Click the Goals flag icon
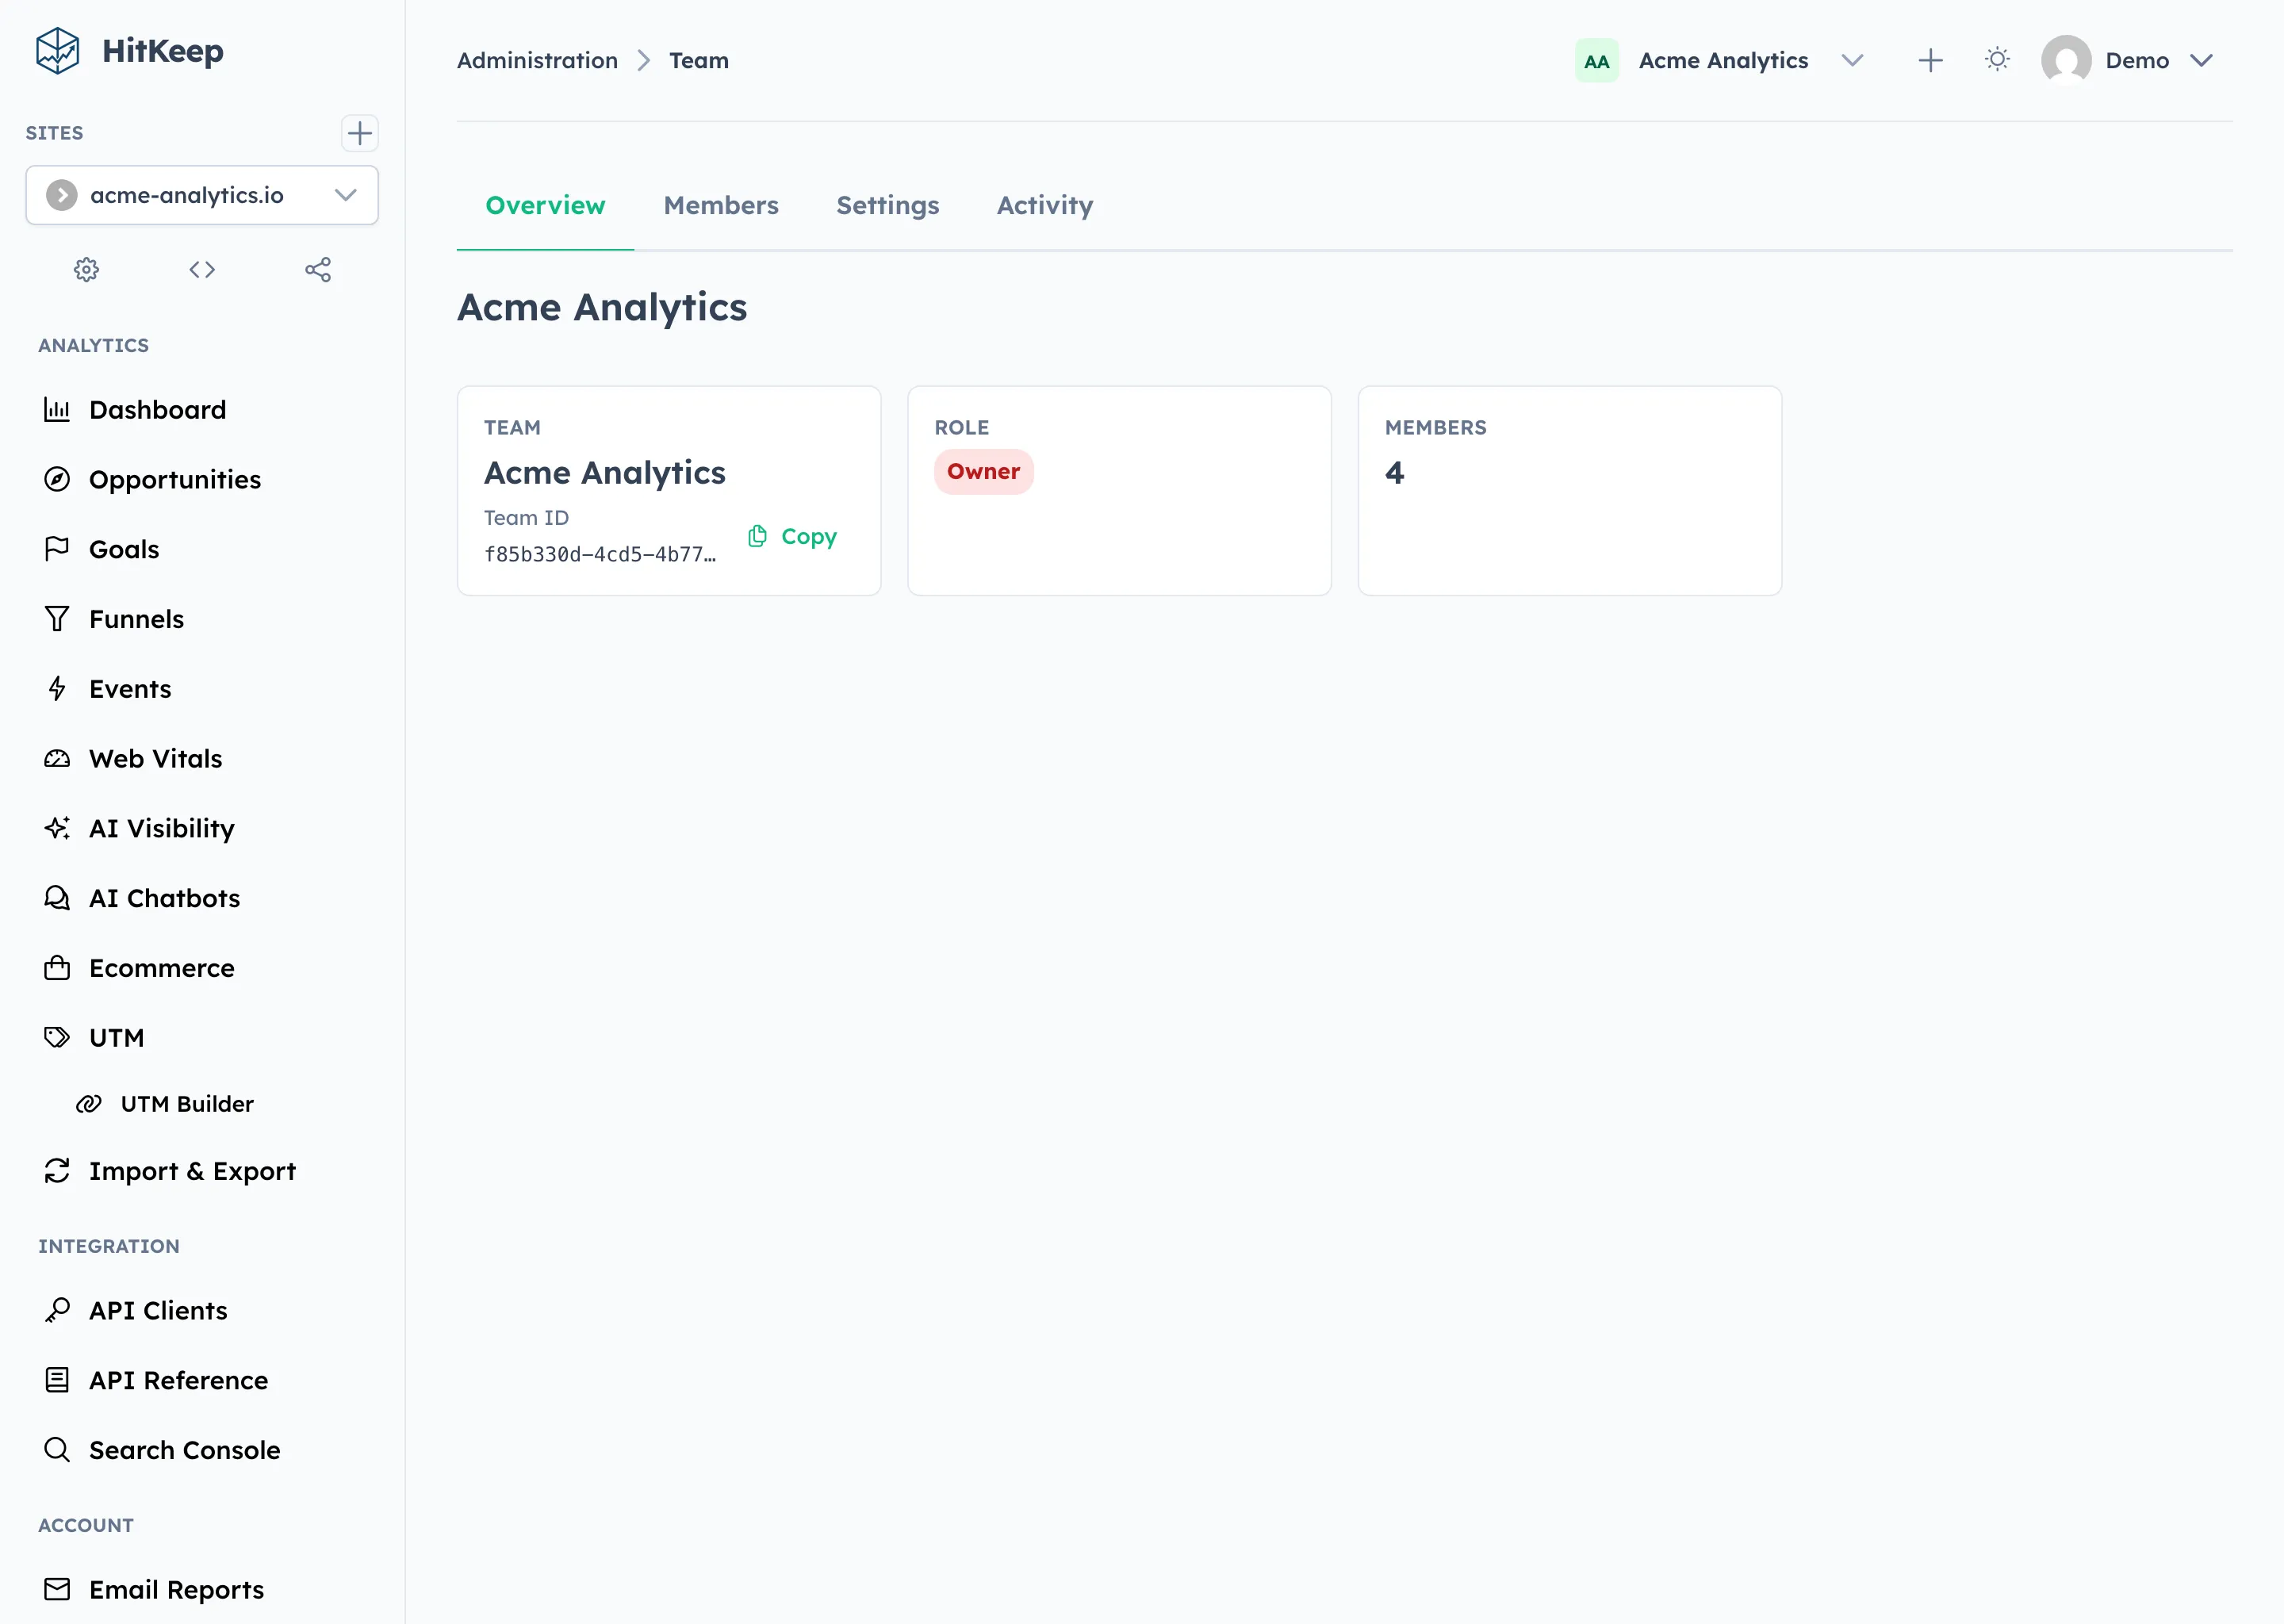Image resolution: width=2284 pixels, height=1624 pixels. click(x=57, y=549)
